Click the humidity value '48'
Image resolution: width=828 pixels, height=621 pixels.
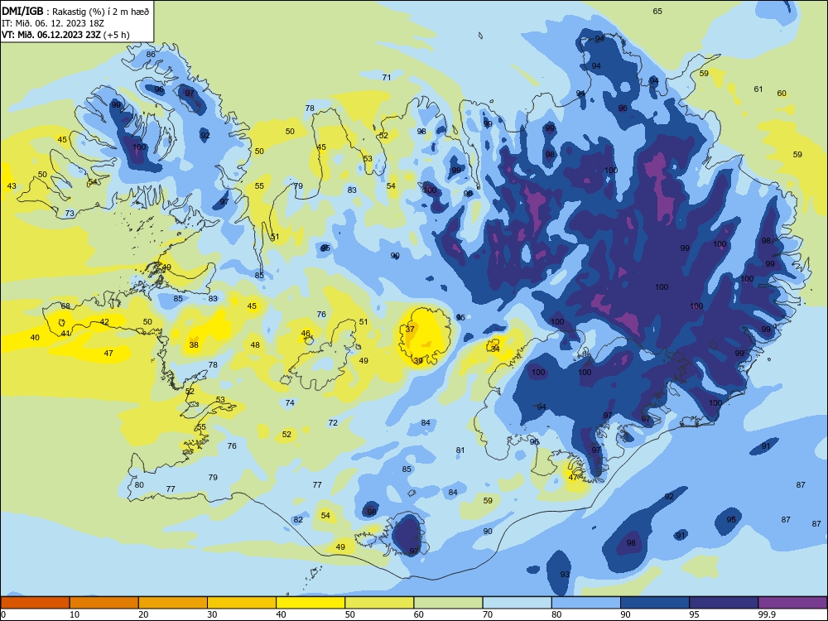click(x=255, y=344)
